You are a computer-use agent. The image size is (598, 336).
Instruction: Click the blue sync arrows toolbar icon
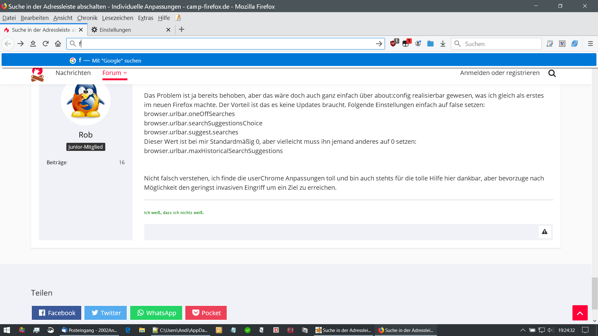575,44
